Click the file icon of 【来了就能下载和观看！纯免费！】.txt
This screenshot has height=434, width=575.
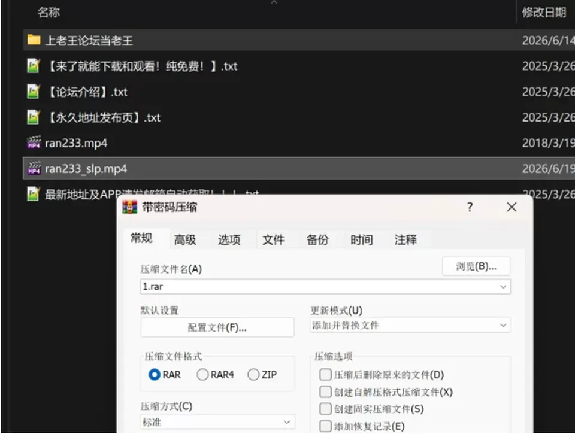click(x=34, y=66)
